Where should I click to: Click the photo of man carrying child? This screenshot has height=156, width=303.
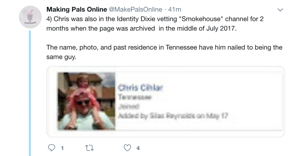click(x=86, y=101)
